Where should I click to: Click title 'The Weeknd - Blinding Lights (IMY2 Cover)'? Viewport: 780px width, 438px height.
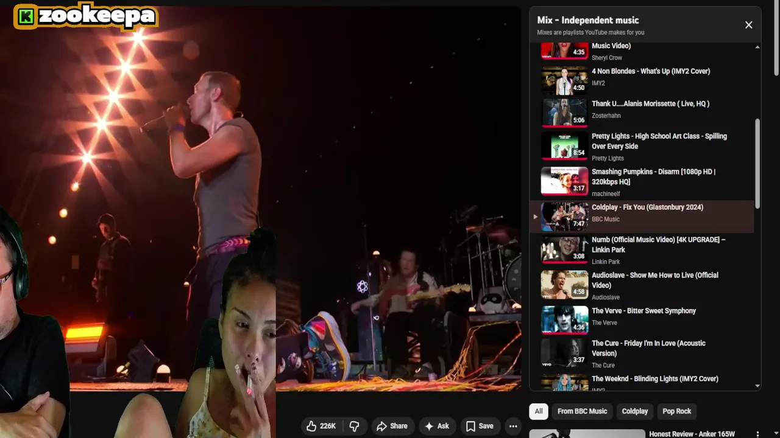(x=655, y=378)
